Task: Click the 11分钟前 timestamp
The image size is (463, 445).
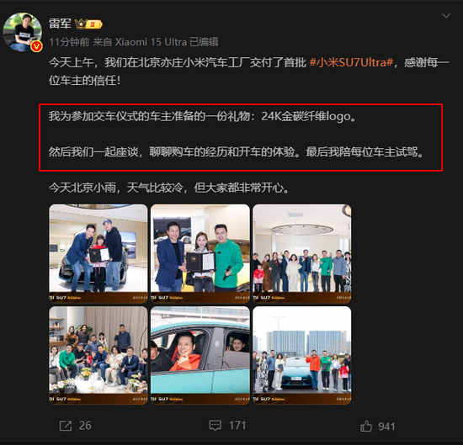Action: [69, 42]
